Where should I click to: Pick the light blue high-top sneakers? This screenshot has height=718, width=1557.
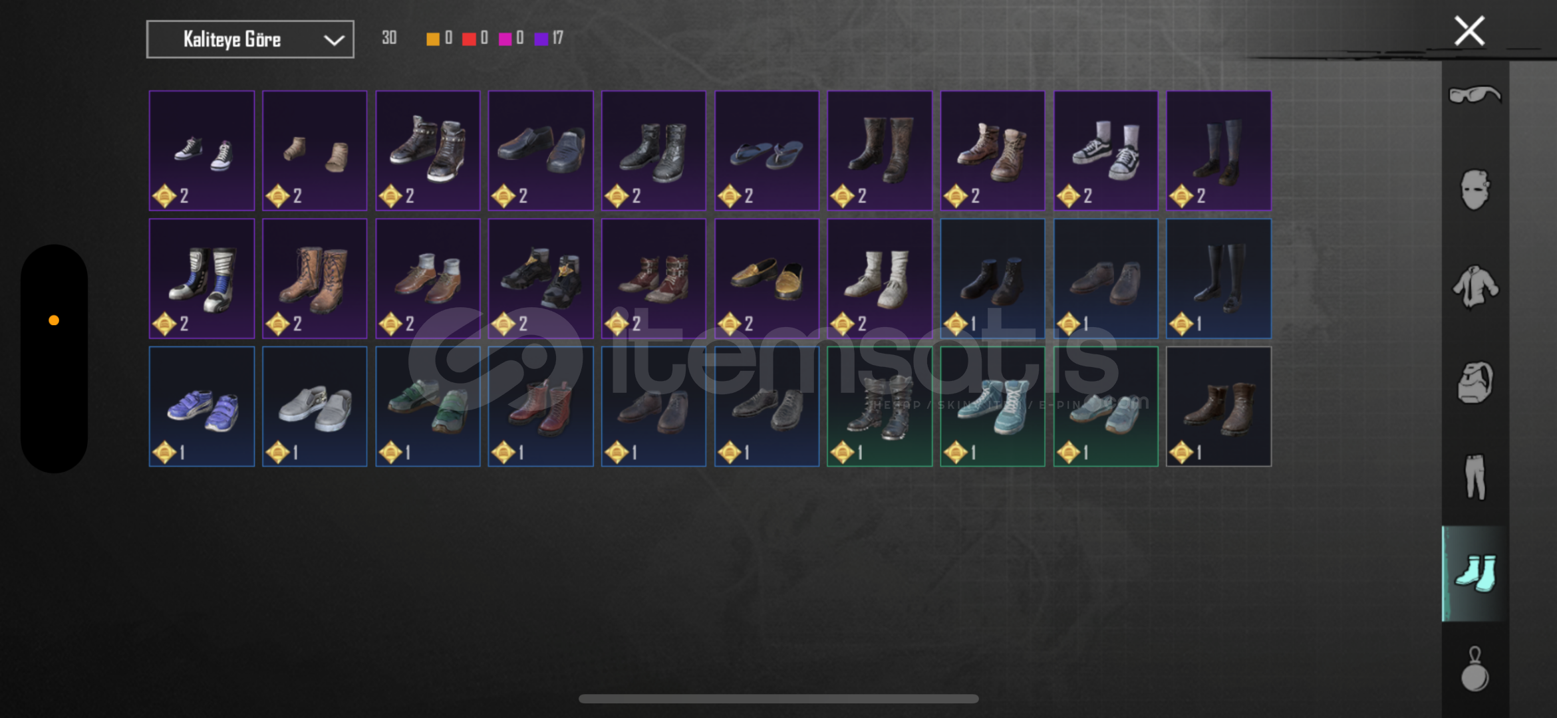992,406
